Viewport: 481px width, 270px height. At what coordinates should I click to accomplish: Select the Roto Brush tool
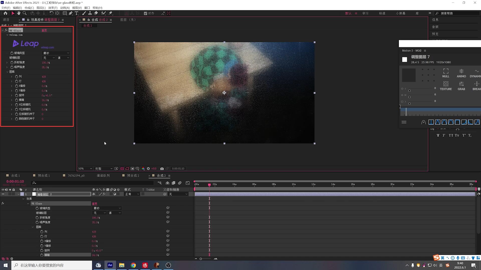coord(103,13)
